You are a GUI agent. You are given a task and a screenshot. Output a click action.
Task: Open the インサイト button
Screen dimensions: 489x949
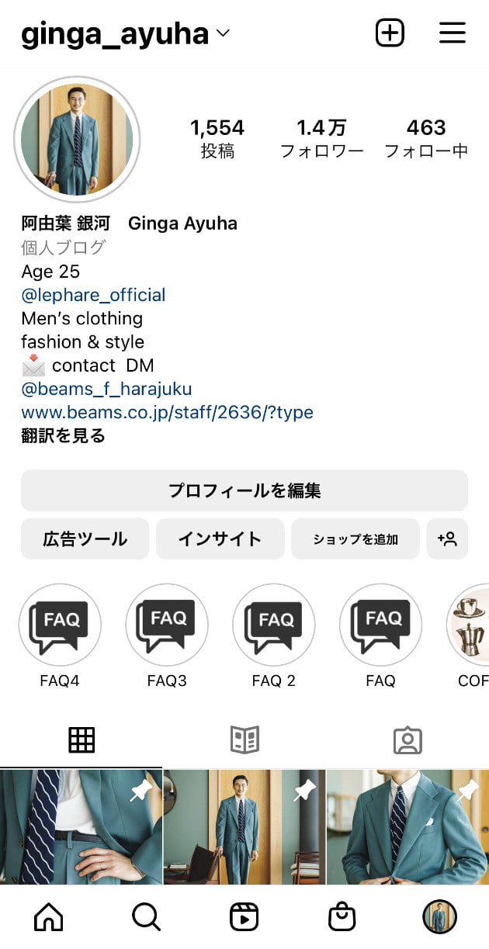point(220,539)
